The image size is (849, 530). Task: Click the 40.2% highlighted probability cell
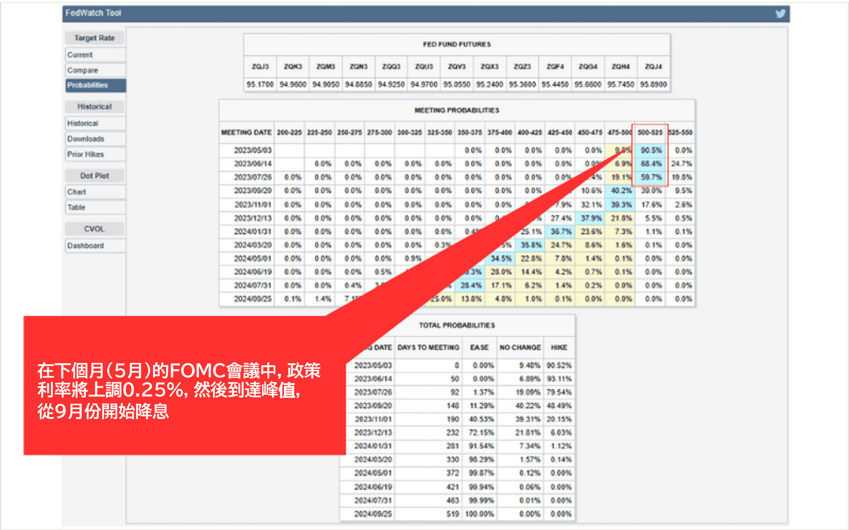click(621, 190)
